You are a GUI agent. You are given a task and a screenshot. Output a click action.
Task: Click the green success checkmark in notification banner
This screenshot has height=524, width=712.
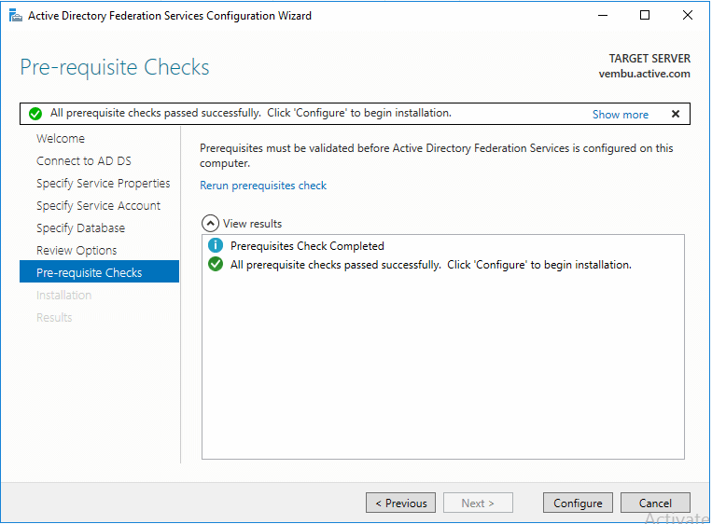(35, 114)
